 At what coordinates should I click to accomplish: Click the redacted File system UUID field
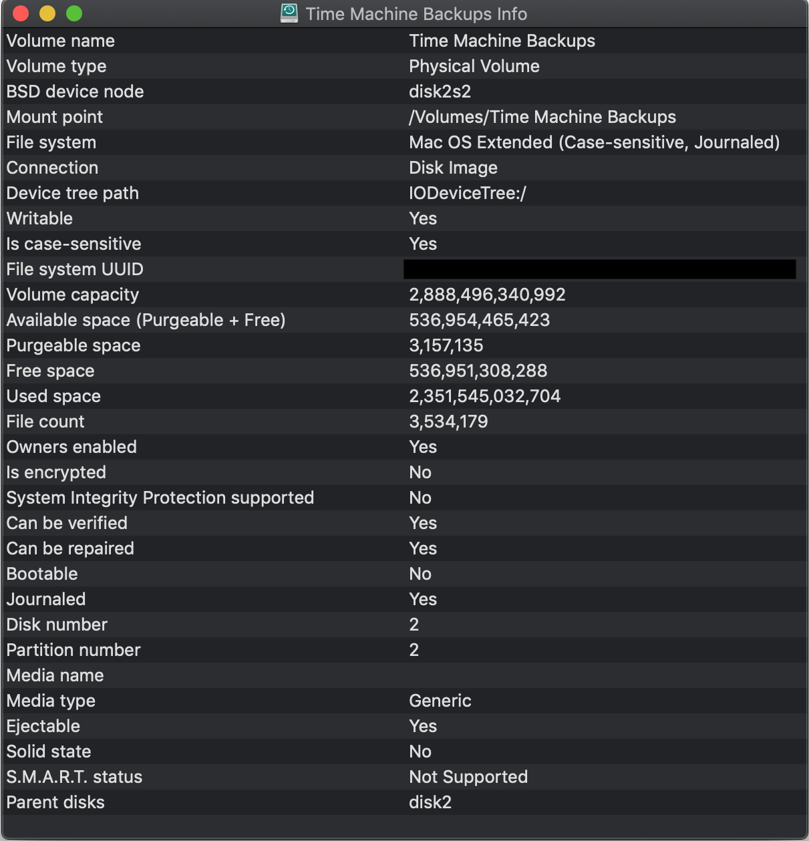pyautogui.click(x=599, y=269)
